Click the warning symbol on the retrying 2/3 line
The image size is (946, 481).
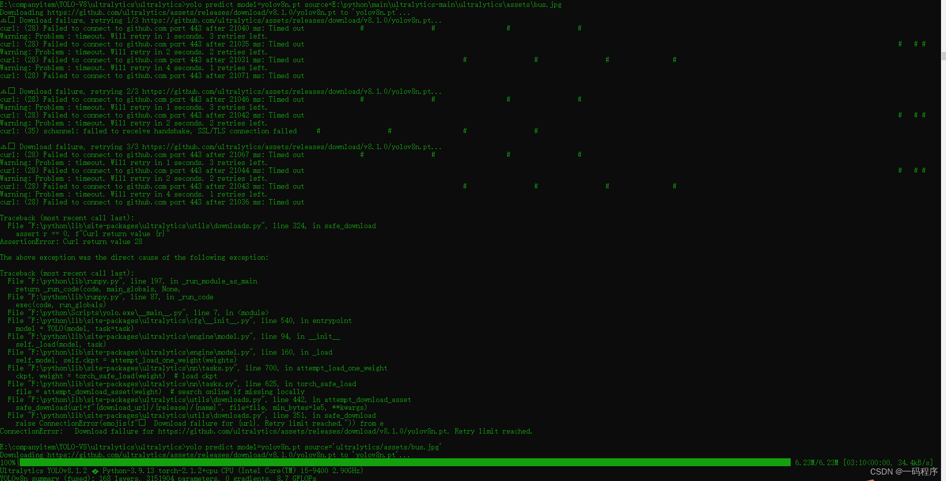click(3, 91)
